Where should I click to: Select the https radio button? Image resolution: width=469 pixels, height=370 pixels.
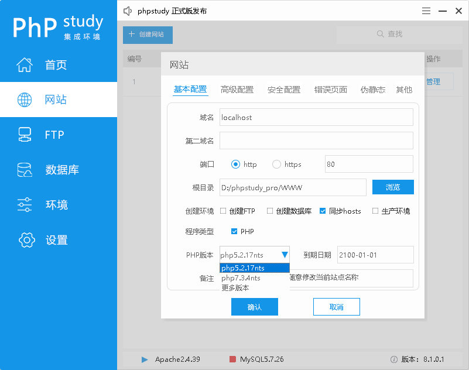pos(276,165)
